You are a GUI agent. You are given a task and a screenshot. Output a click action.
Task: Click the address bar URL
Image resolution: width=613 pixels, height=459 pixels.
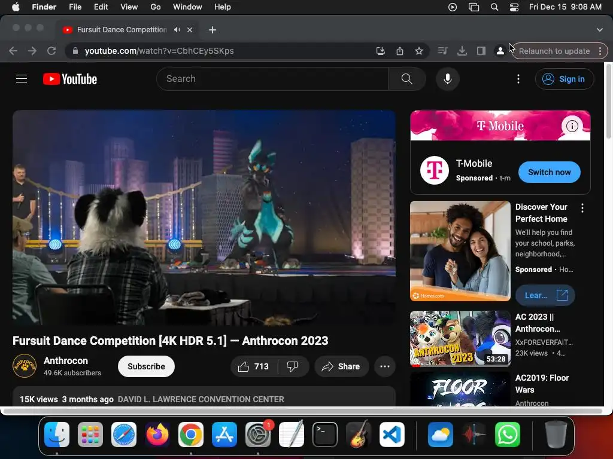click(x=159, y=51)
